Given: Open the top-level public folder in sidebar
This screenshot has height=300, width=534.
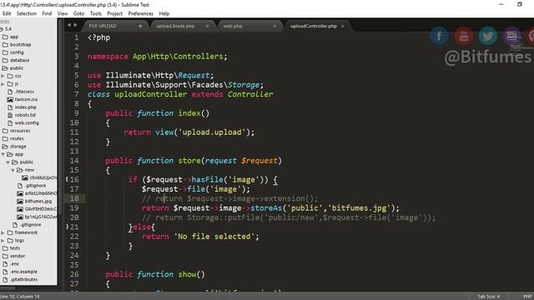Looking at the screenshot, I should point(17,68).
